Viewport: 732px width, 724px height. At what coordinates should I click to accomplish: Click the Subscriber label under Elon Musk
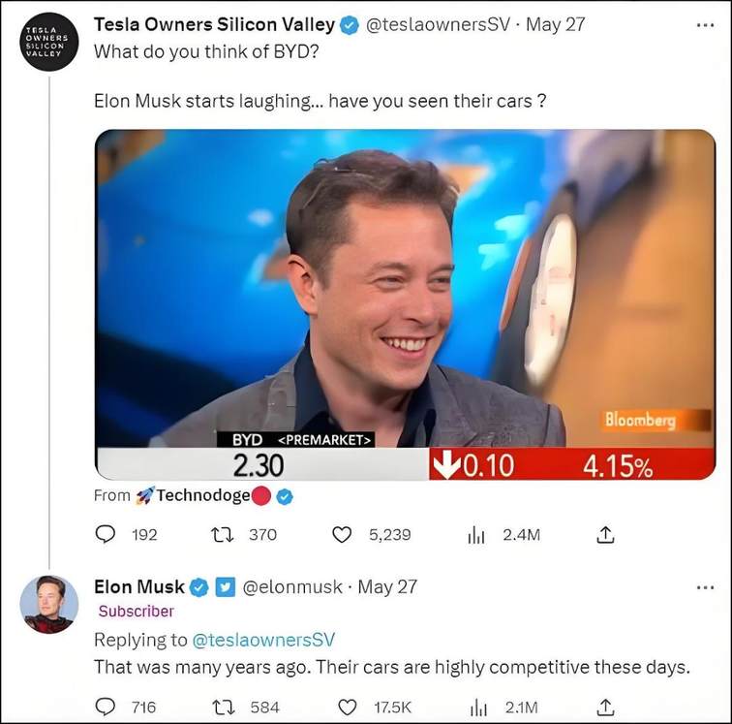point(136,611)
